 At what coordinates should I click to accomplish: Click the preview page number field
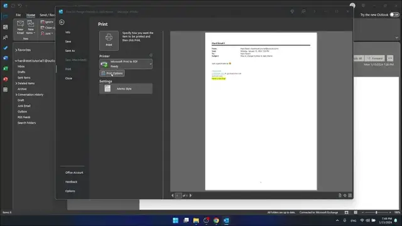tap(178, 195)
